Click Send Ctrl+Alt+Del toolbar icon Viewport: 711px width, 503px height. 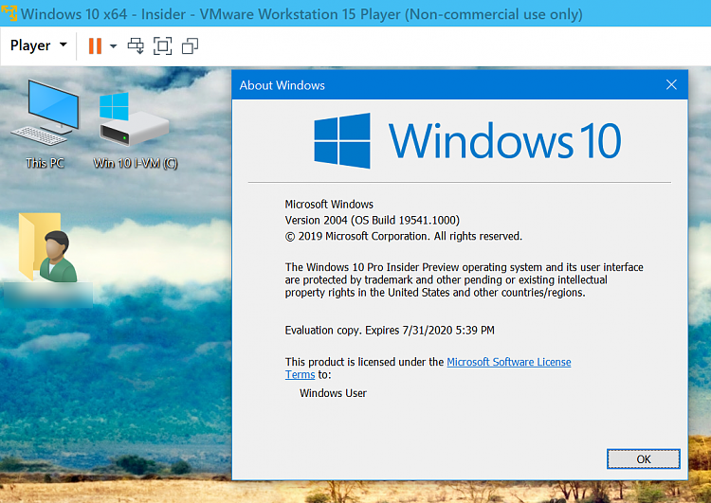pos(136,45)
